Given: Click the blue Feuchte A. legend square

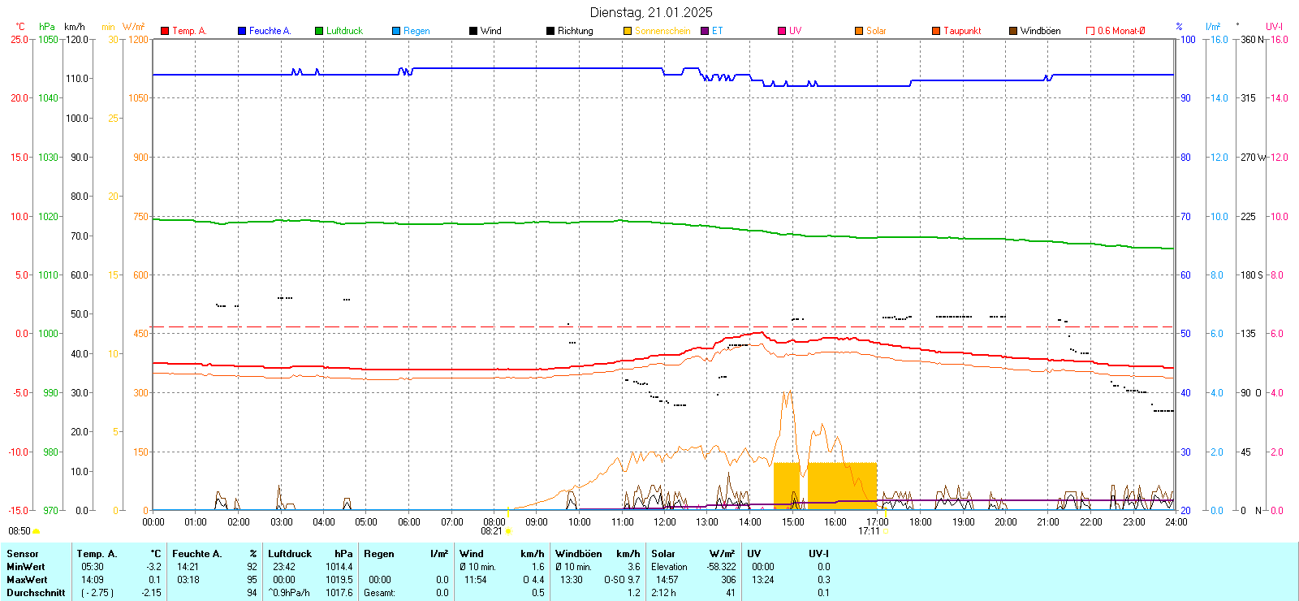Looking at the screenshot, I should point(242,31).
